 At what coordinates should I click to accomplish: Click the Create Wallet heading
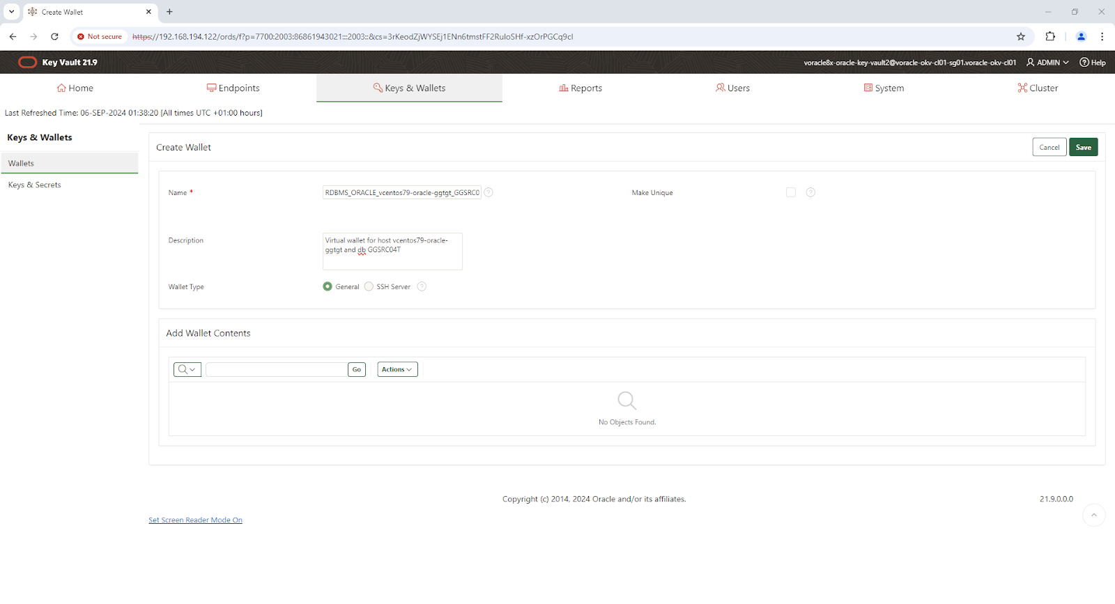[x=183, y=147]
